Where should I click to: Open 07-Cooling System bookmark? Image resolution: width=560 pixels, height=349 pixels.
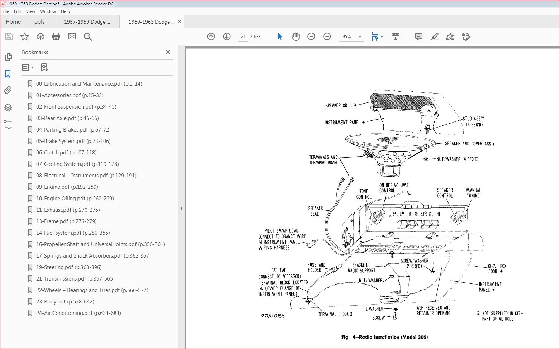77,164
